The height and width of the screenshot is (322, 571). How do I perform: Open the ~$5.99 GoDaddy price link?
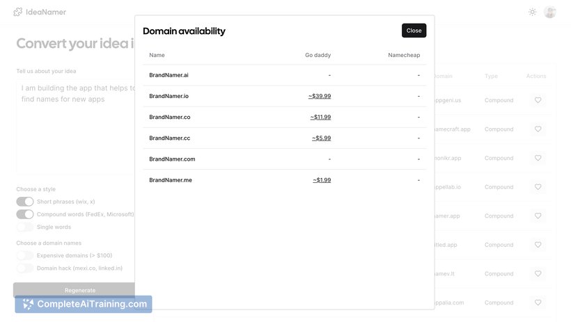pyautogui.click(x=321, y=138)
